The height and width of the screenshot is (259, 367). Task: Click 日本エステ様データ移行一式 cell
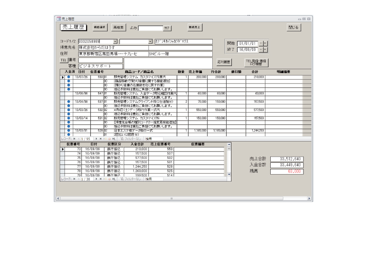click(x=145, y=131)
